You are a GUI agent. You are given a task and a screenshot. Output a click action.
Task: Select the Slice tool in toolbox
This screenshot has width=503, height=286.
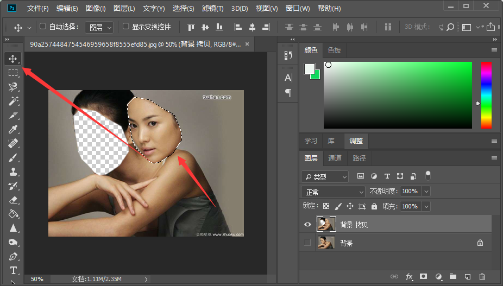click(13, 115)
